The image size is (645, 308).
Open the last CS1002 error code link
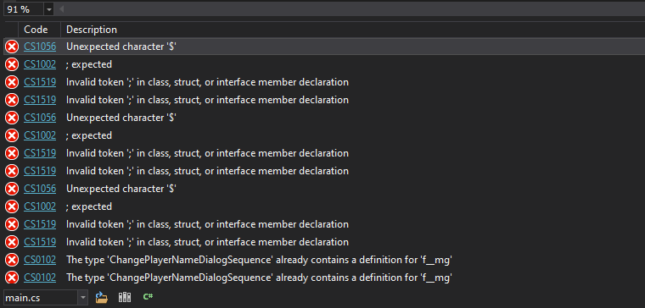click(40, 206)
